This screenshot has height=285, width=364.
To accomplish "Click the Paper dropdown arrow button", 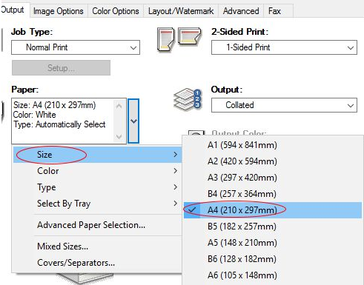I will tap(133, 121).
